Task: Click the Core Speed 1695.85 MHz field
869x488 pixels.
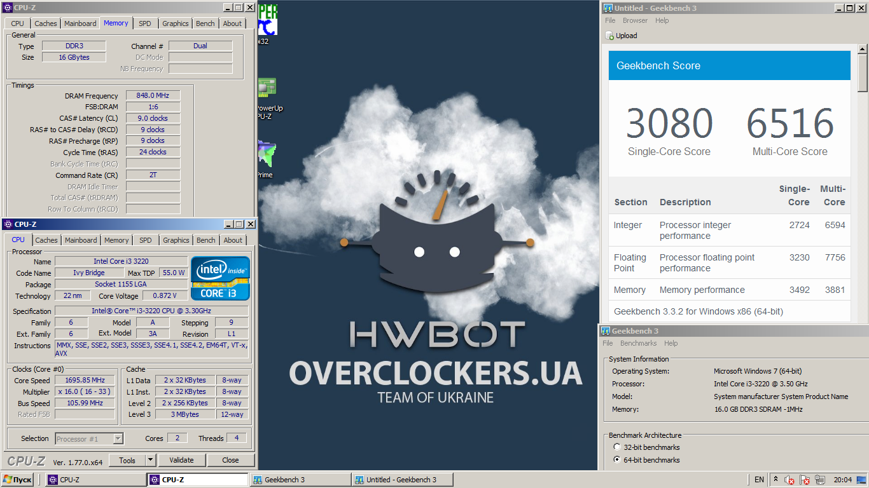Action: click(x=85, y=380)
